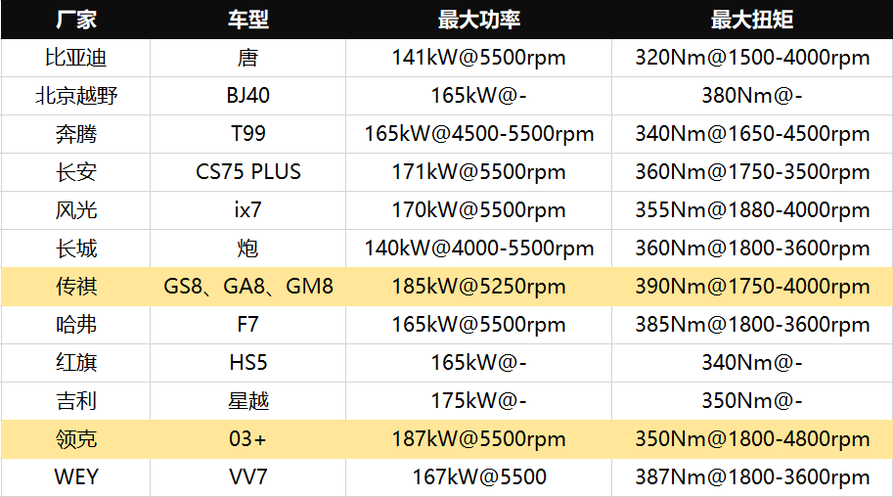Click the 最大扭矩 column header
893x497 pixels.
coord(752,20)
